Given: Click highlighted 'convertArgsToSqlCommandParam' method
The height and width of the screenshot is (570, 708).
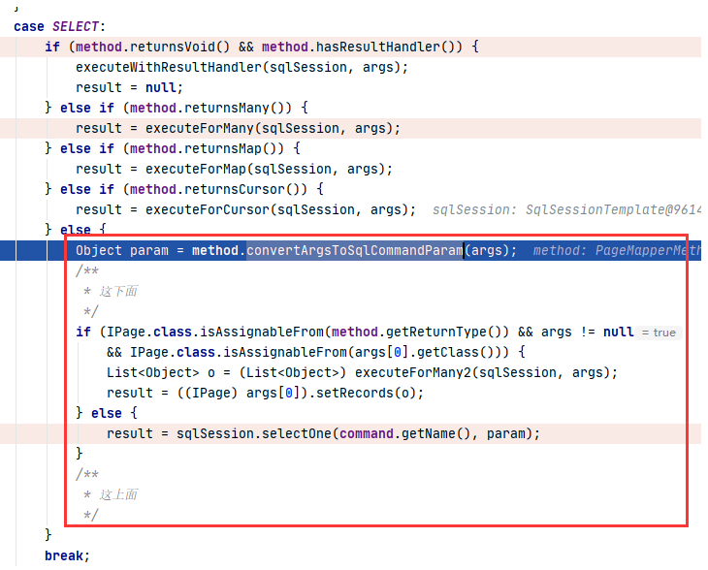Looking at the screenshot, I should click(x=355, y=250).
